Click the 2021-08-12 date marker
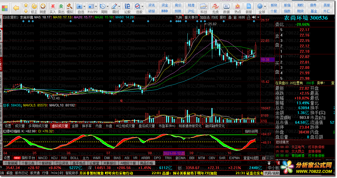This screenshot has width=337, height=178. pyautogui.click(x=174, y=153)
